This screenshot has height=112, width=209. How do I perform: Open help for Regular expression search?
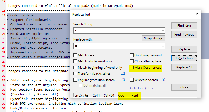coord(123,79)
